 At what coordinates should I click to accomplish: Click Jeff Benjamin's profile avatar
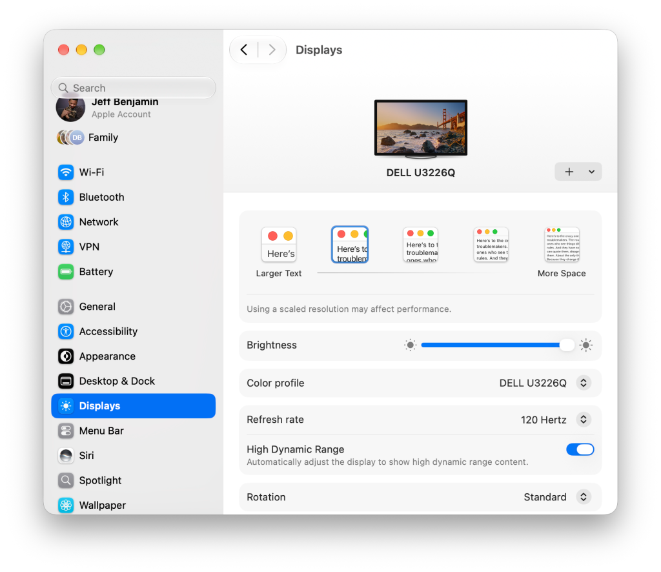pos(70,108)
